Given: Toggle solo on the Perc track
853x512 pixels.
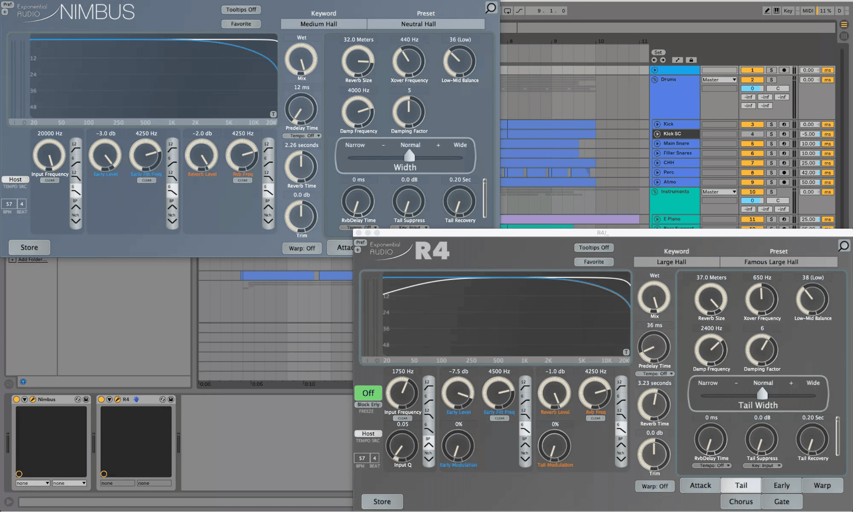Looking at the screenshot, I should coord(771,173).
